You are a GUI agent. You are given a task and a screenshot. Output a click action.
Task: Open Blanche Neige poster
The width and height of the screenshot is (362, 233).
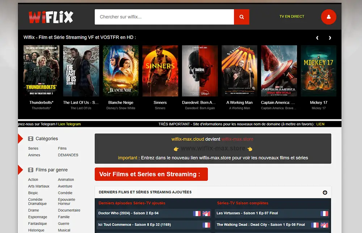pyautogui.click(x=121, y=71)
